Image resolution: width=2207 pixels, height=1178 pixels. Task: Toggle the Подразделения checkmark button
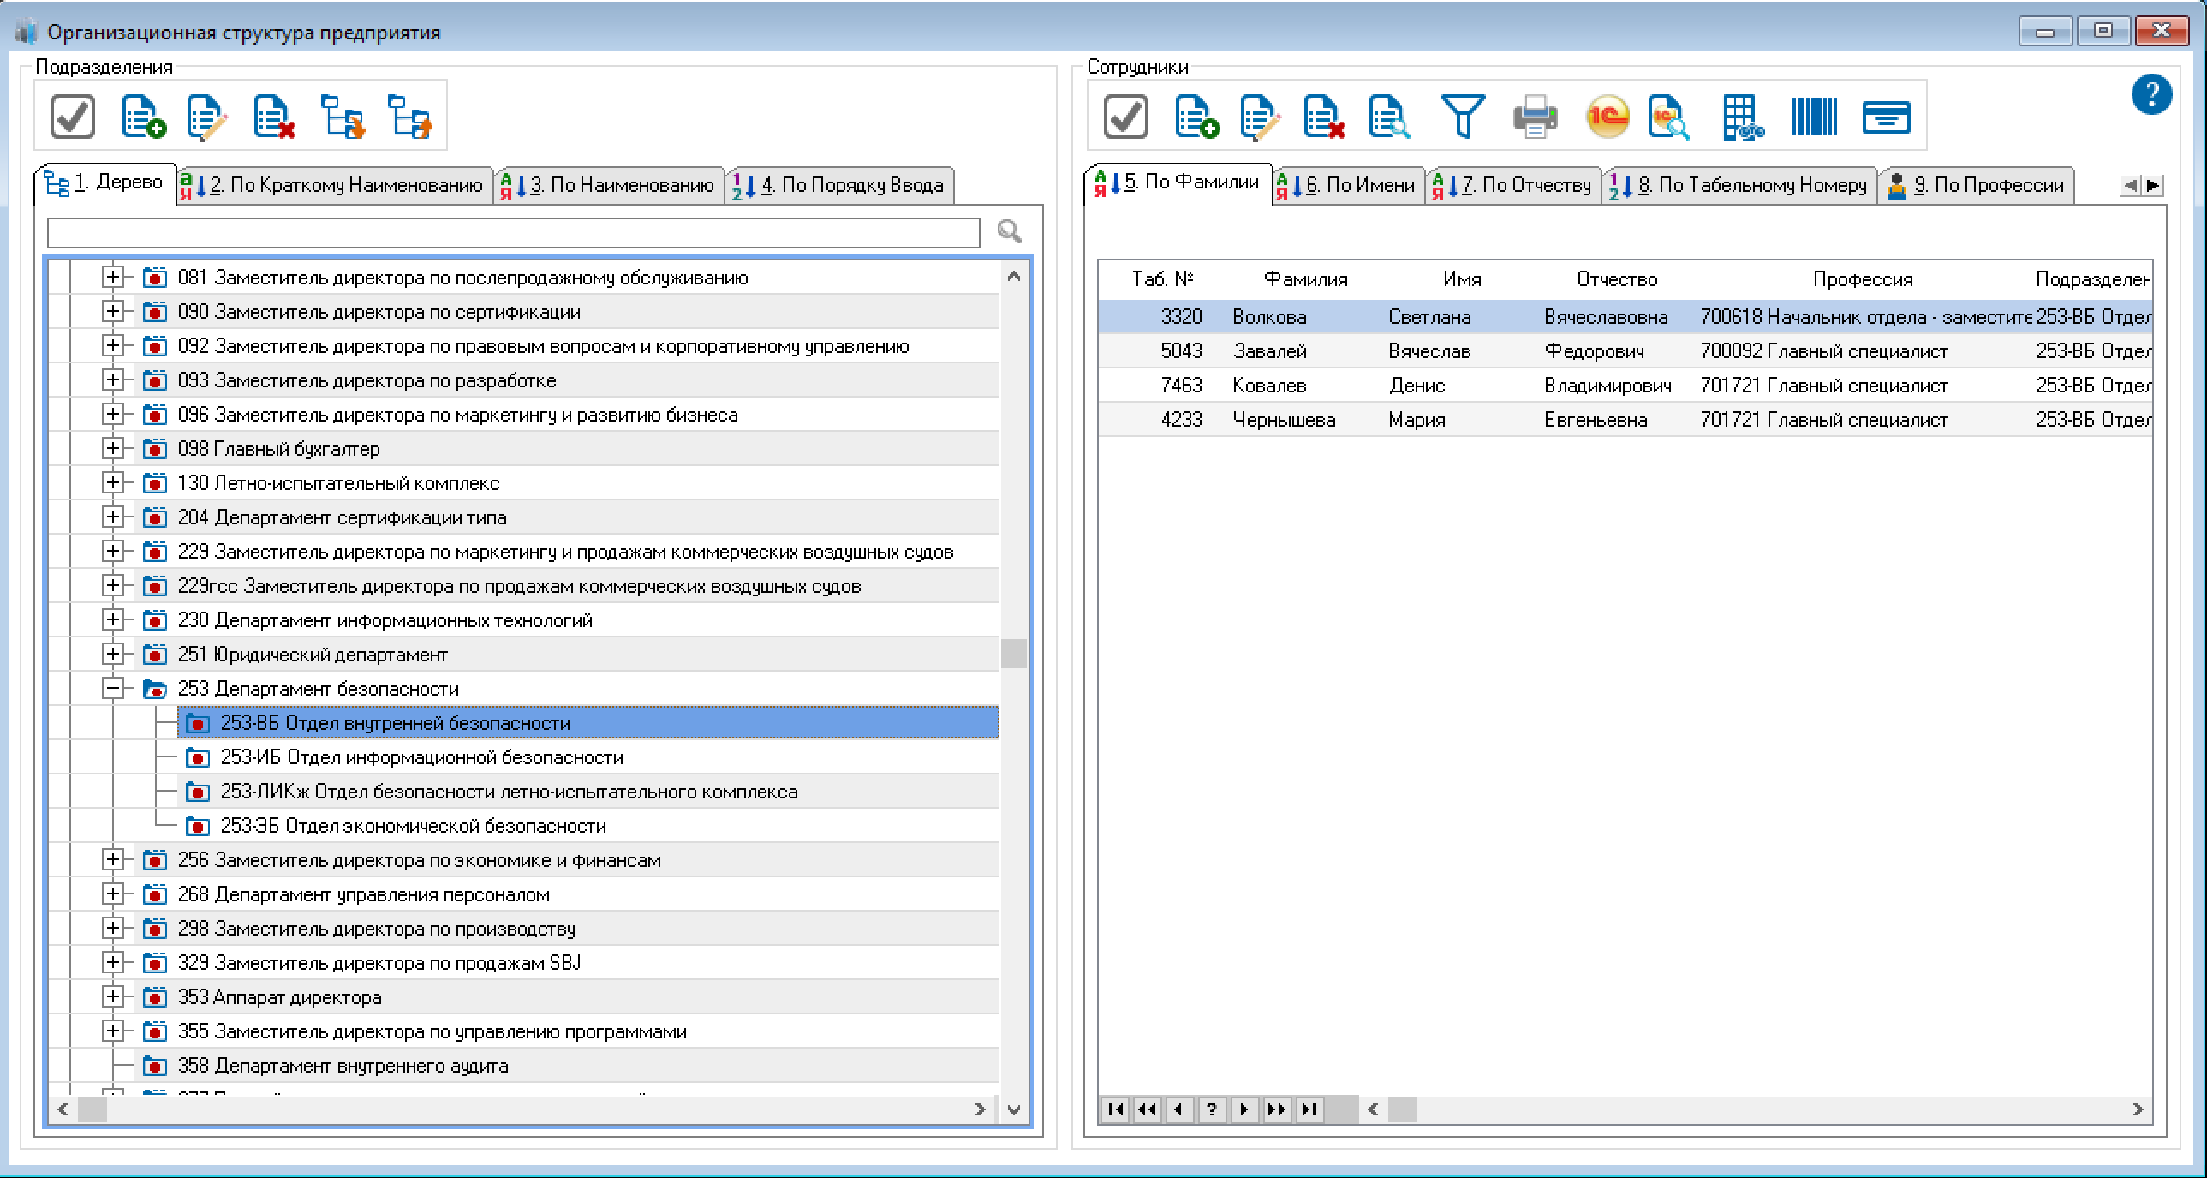[73, 117]
